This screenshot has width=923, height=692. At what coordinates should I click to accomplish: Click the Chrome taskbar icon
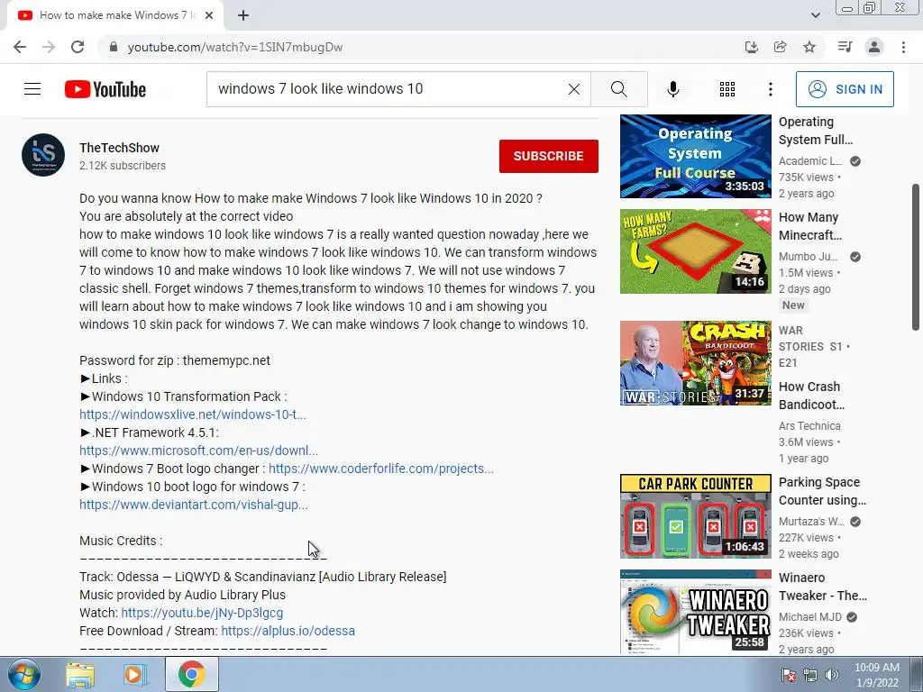point(191,674)
